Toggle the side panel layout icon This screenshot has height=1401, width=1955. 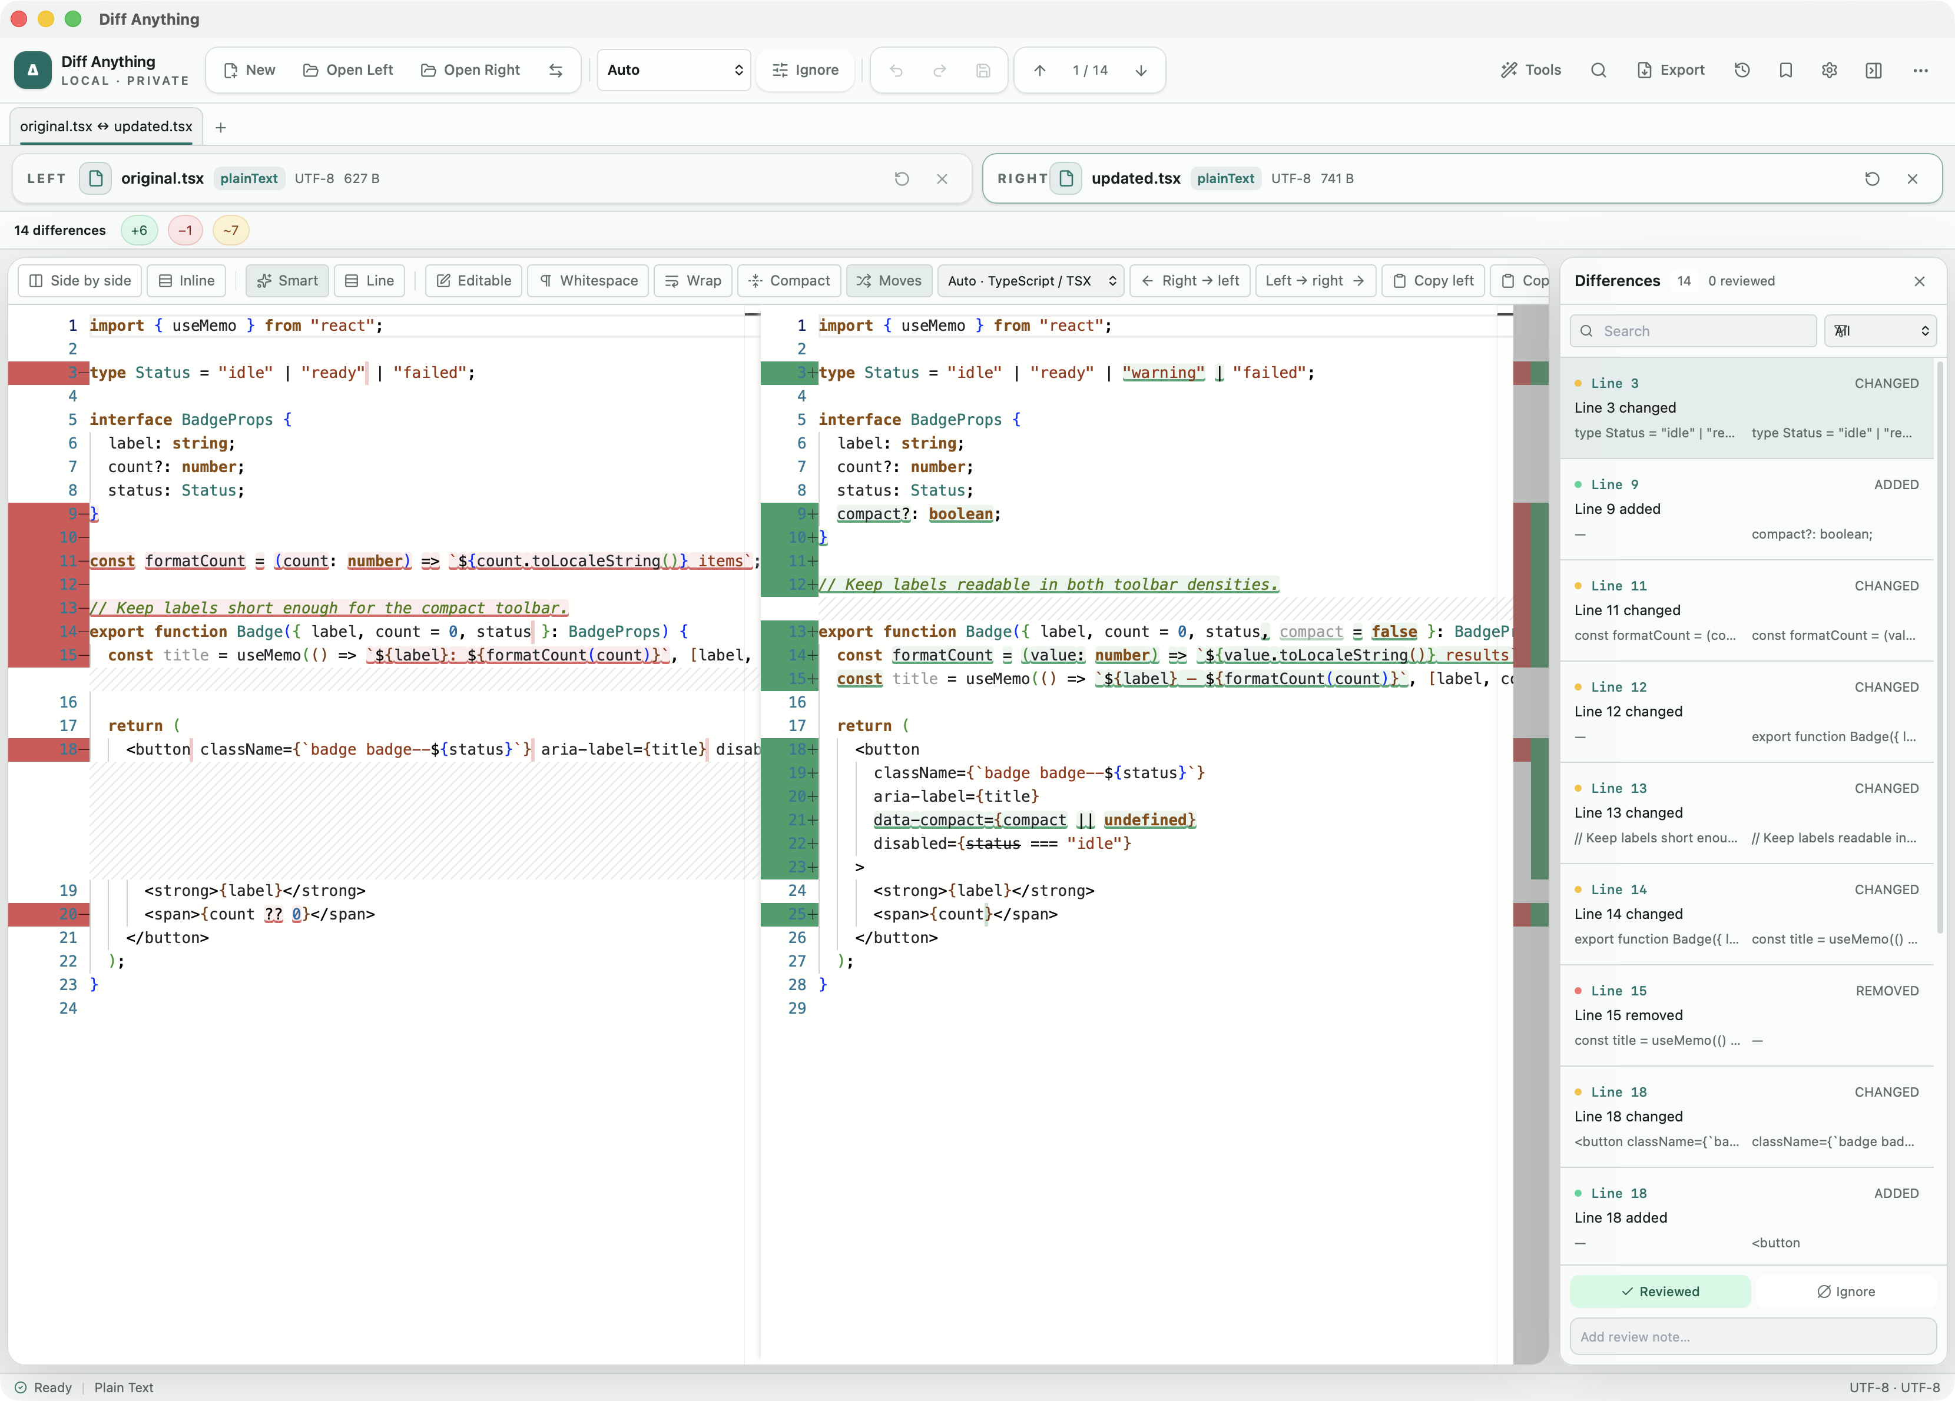(1873, 70)
